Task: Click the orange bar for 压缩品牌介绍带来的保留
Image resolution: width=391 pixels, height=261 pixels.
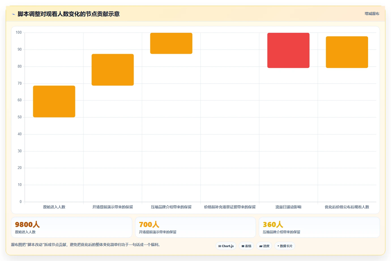Action: [171, 43]
